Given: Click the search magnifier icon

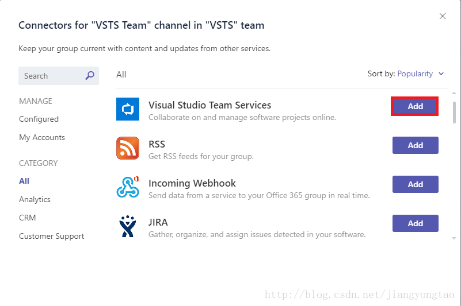Looking at the screenshot, I should [x=90, y=76].
